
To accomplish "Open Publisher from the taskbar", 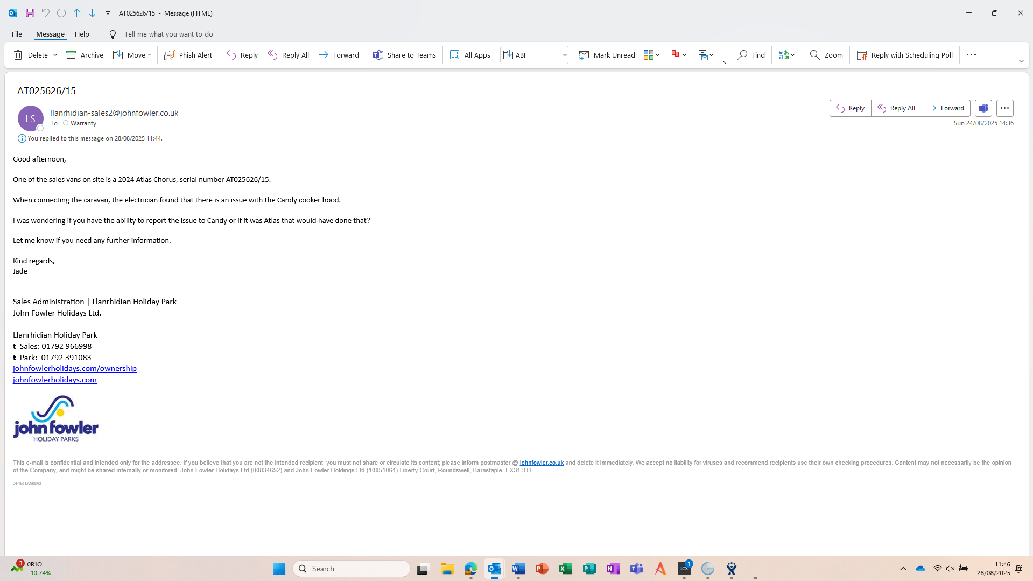I will (589, 569).
